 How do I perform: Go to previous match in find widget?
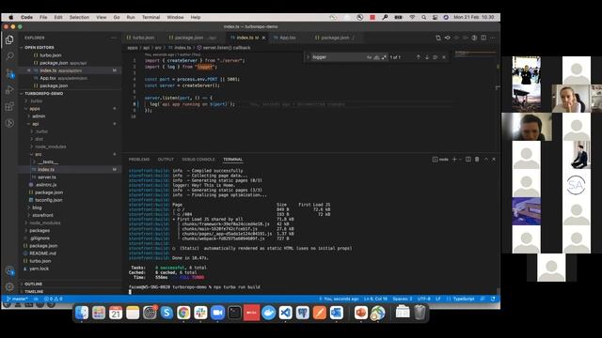click(x=418, y=57)
